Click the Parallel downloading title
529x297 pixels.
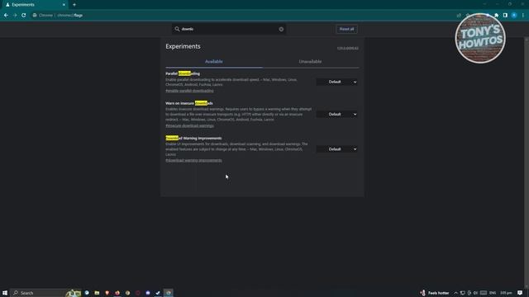click(183, 73)
